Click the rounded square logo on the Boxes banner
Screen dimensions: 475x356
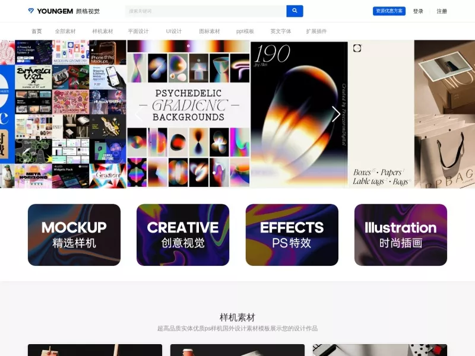pyautogui.click(x=357, y=48)
